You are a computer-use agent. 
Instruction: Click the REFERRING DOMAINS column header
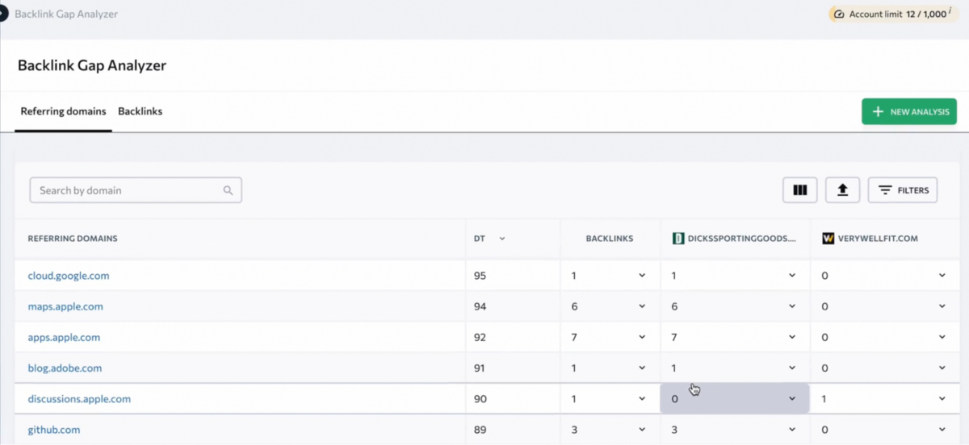coord(73,239)
